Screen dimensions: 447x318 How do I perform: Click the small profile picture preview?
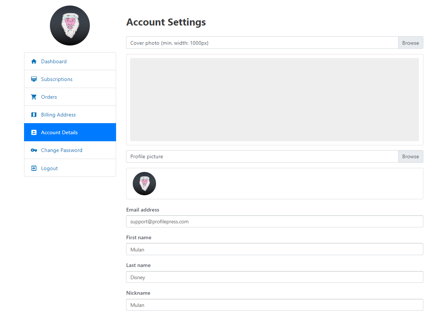click(x=144, y=183)
